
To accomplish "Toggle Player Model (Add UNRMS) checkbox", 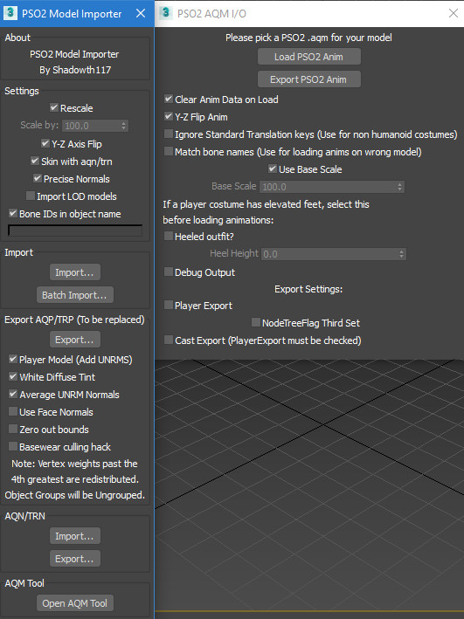I will tap(13, 359).
